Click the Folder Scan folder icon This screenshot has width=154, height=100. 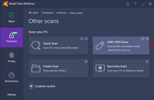pos(36,68)
